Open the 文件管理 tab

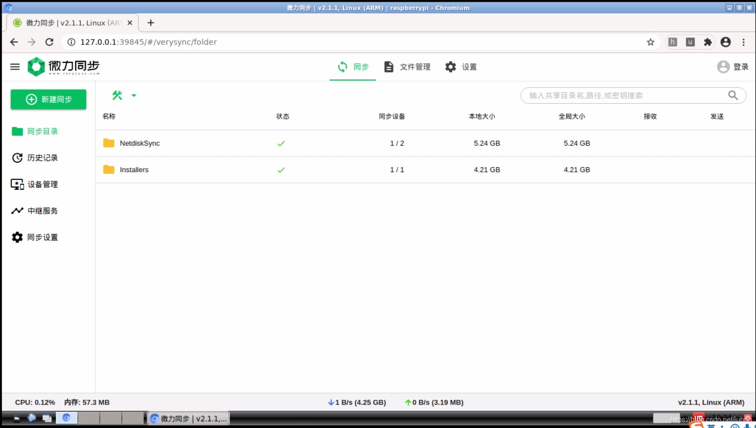[x=407, y=67]
